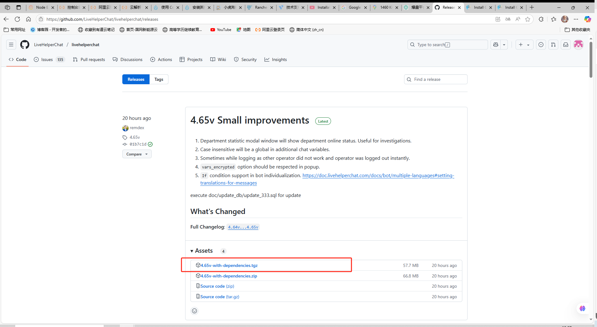Viewport: 597px width, 327px height.
Task: Open the Edge Copilot sidebar icon
Action: 587,19
